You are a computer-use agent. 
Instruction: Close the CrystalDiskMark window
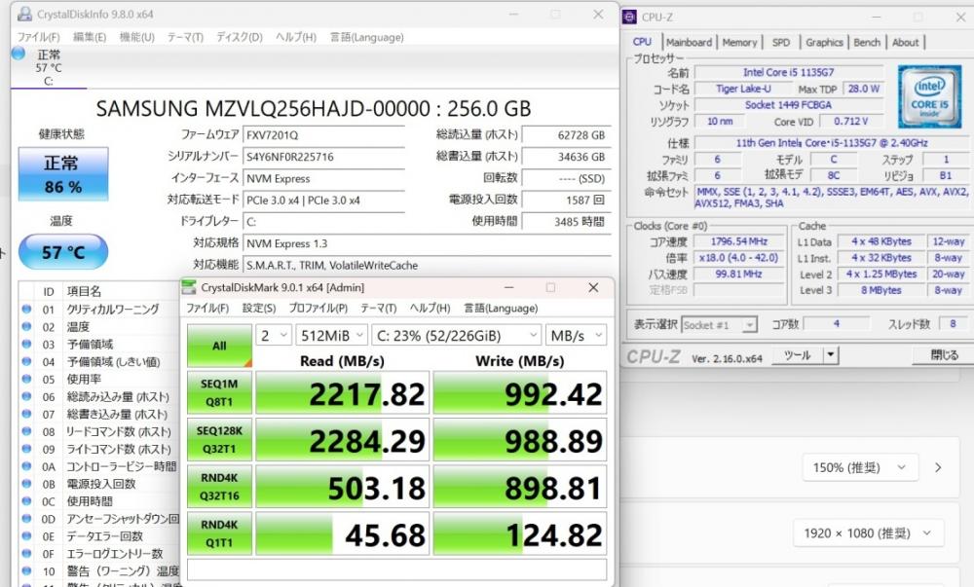pos(593,287)
